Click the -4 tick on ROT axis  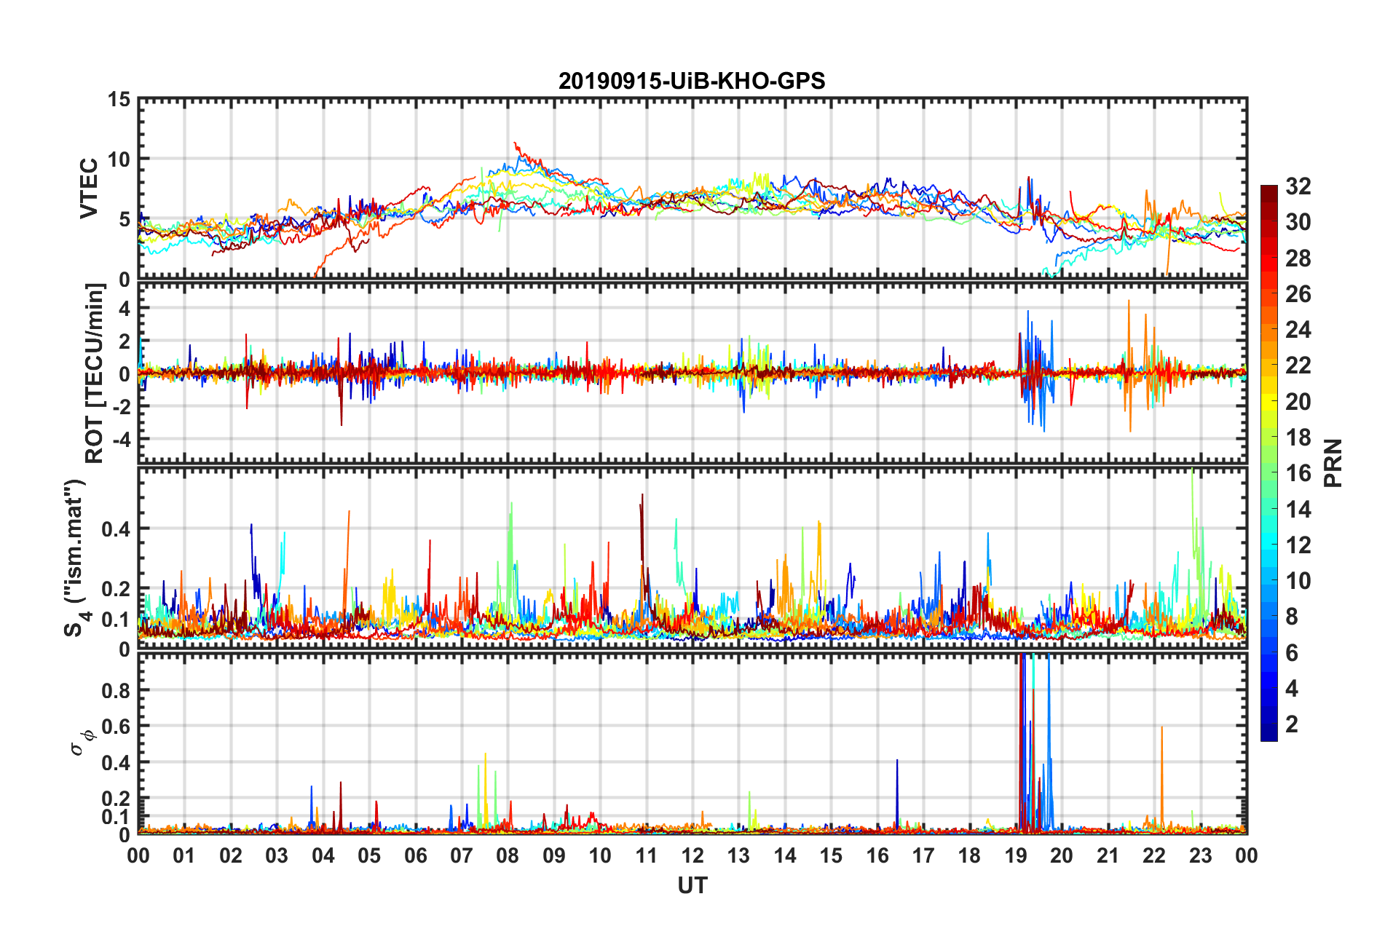[120, 440]
